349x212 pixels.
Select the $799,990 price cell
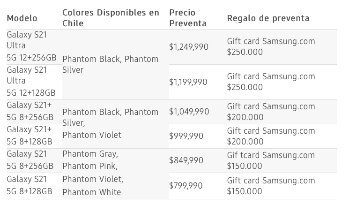pyautogui.click(x=186, y=186)
